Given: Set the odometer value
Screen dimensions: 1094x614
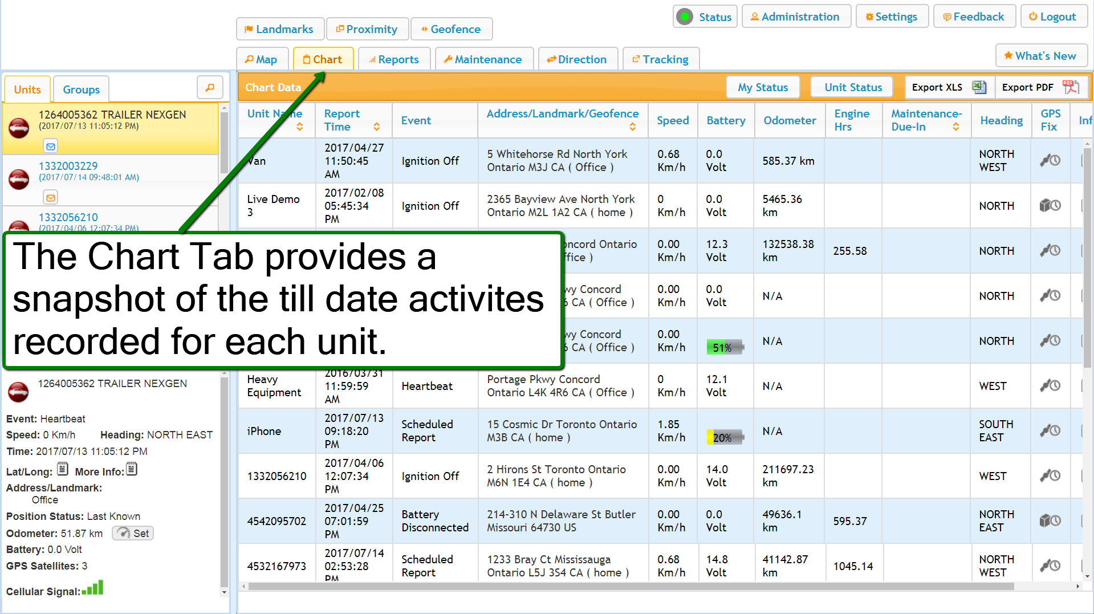Looking at the screenshot, I should coord(133,533).
